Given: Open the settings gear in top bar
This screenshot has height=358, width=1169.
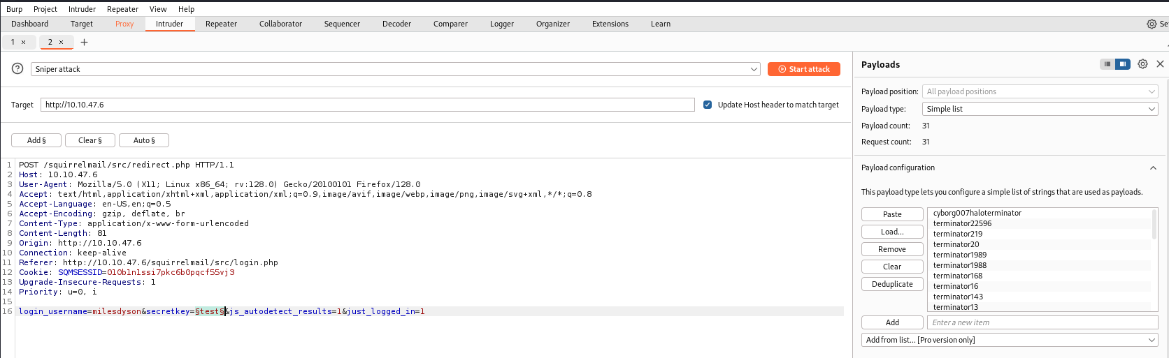Looking at the screenshot, I should coord(1151,24).
